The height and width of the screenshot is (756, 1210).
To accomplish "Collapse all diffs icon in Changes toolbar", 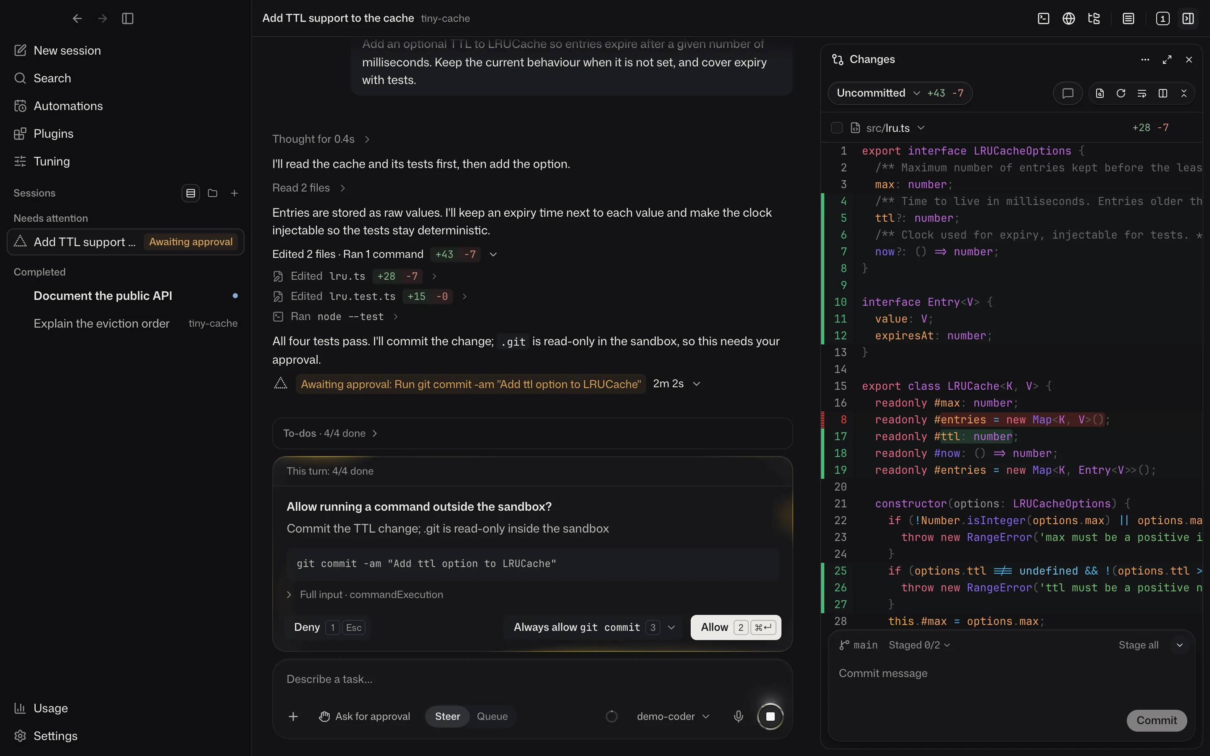I will tap(1184, 94).
